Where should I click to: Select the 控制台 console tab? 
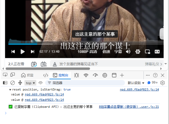click(x=60, y=75)
